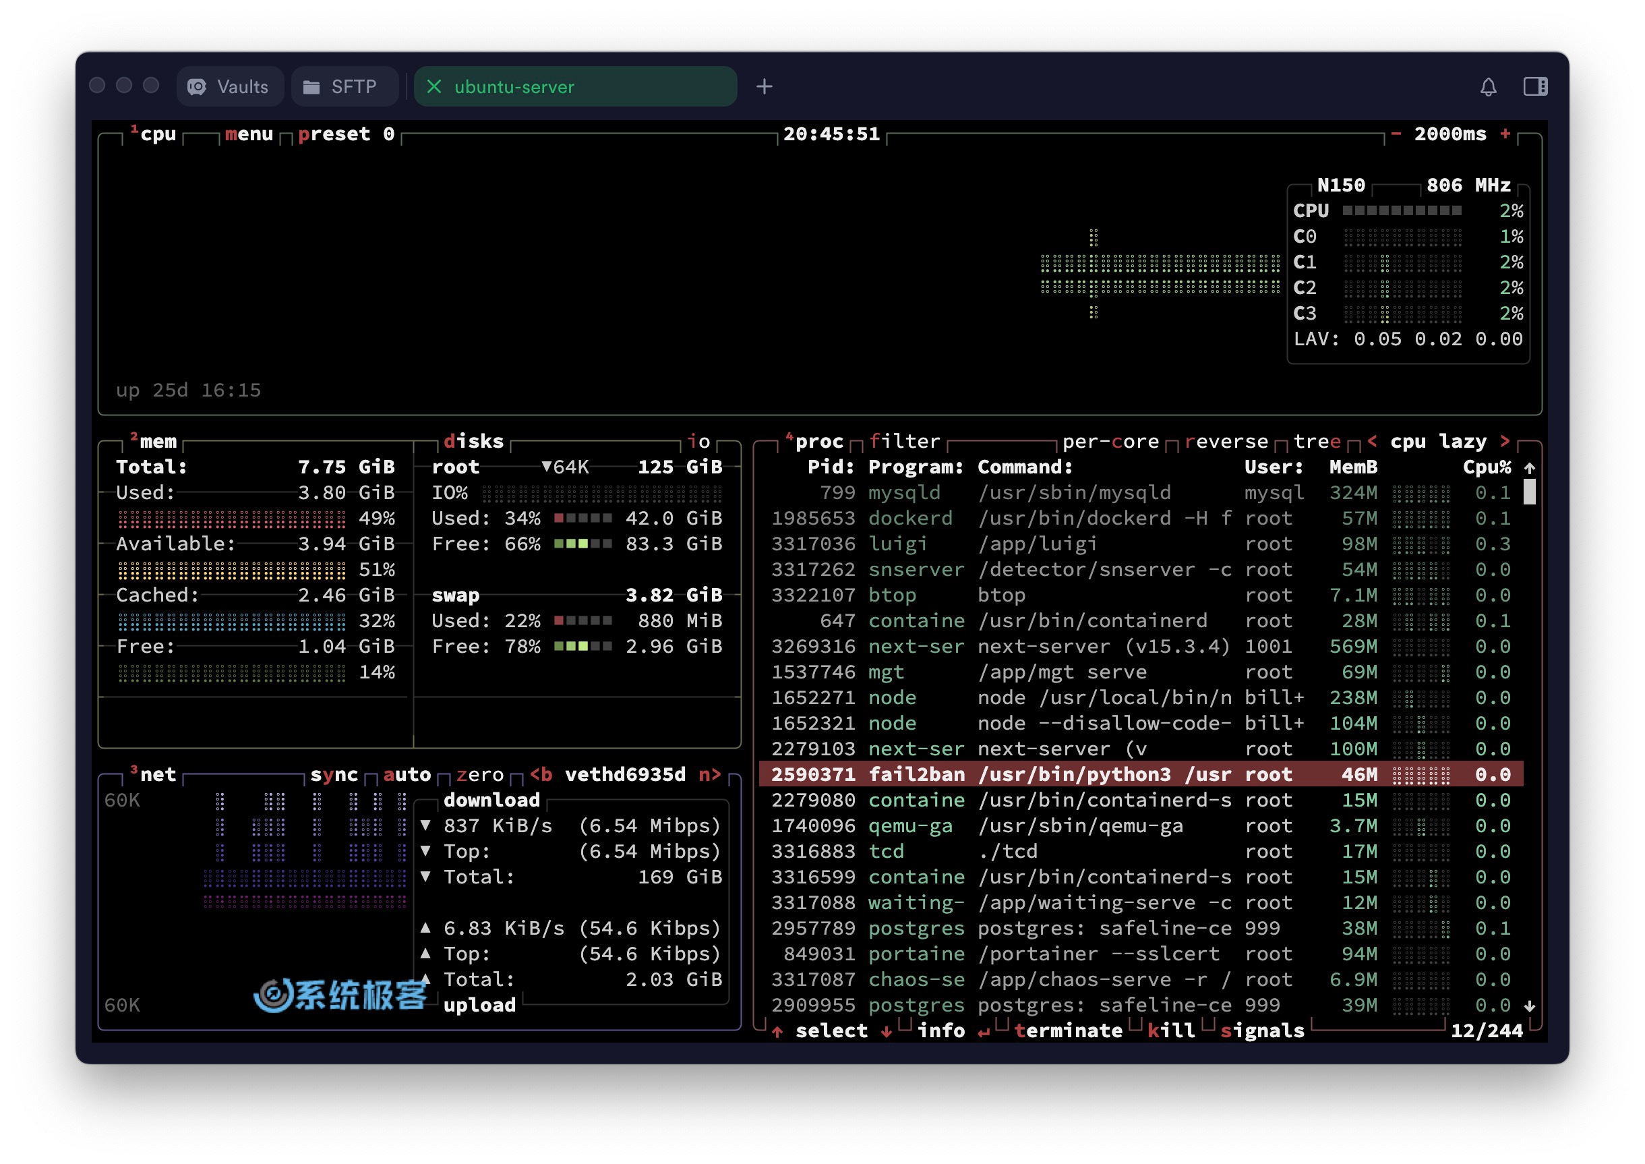Open the process filter field
Image resolution: width=1645 pixels, height=1164 pixels.
coord(904,441)
